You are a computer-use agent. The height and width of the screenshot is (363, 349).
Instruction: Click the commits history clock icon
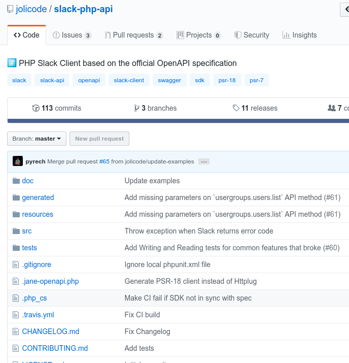pyautogui.click(x=36, y=108)
